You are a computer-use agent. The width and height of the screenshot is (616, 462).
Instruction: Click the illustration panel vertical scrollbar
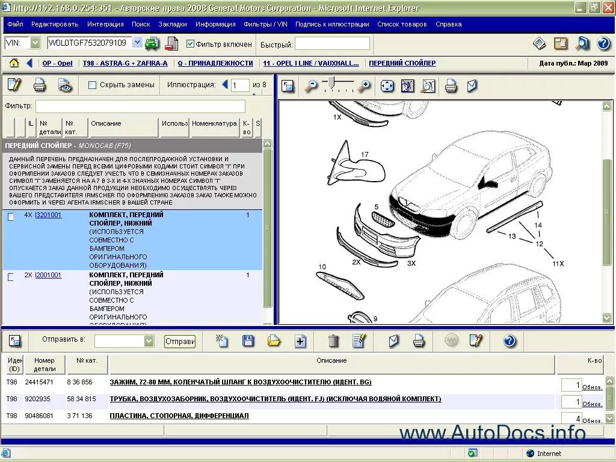coord(606,212)
